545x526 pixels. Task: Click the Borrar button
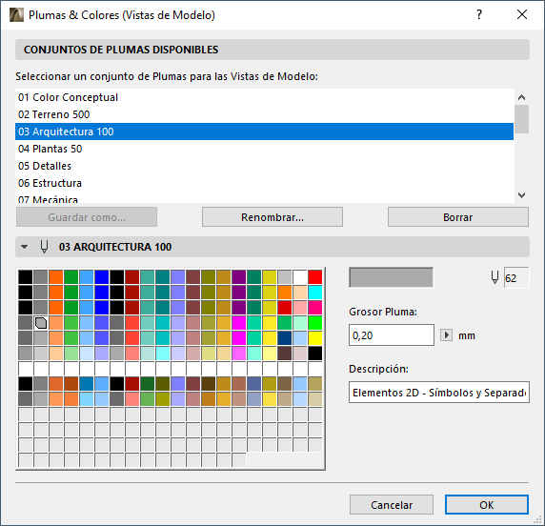458,217
